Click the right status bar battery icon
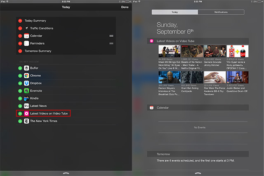264x176 pixels. (x=260, y=2)
